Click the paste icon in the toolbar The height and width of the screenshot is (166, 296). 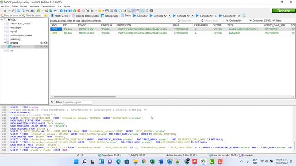pyautogui.click(x=23, y=11)
